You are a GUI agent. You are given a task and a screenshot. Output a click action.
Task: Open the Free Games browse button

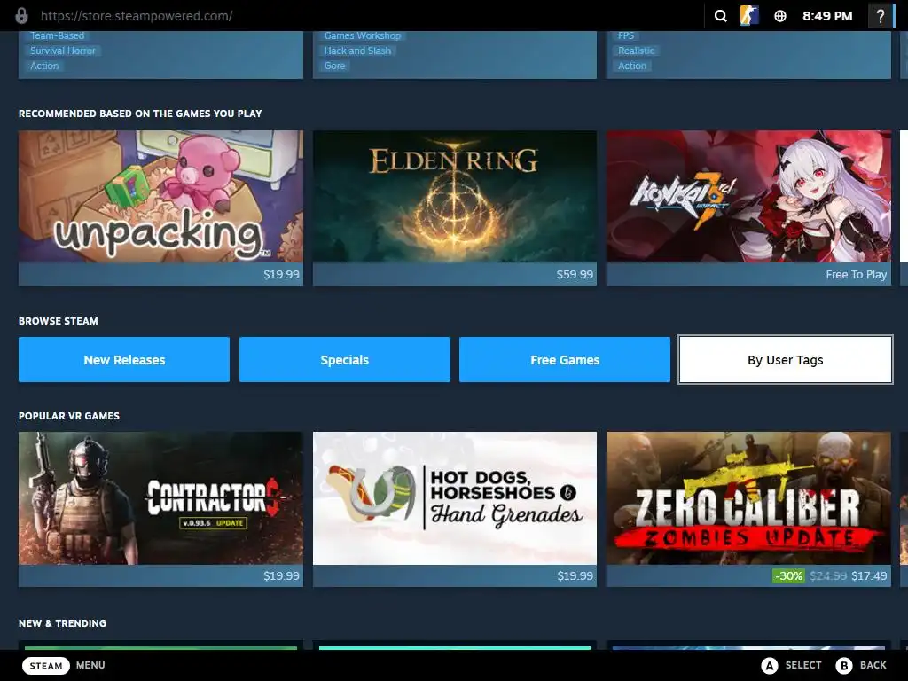point(565,360)
